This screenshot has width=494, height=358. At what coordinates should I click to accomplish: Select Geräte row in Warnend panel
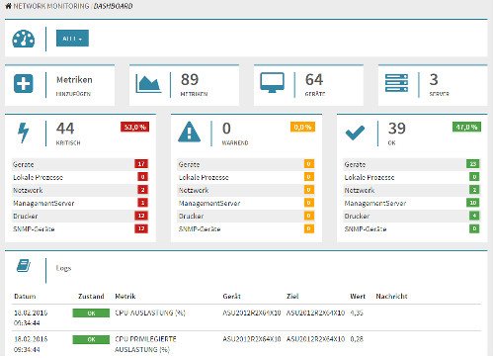click(246, 164)
